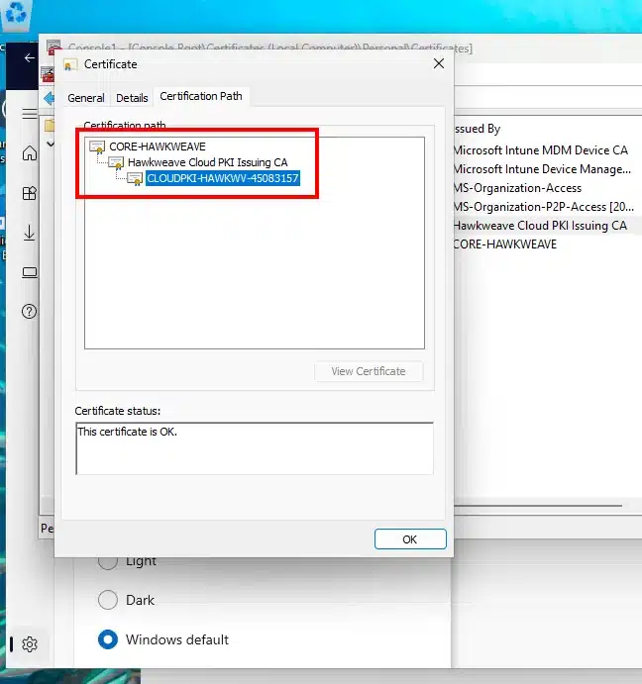Select the Certification Path tab
The height and width of the screenshot is (684, 642).
pyautogui.click(x=201, y=96)
